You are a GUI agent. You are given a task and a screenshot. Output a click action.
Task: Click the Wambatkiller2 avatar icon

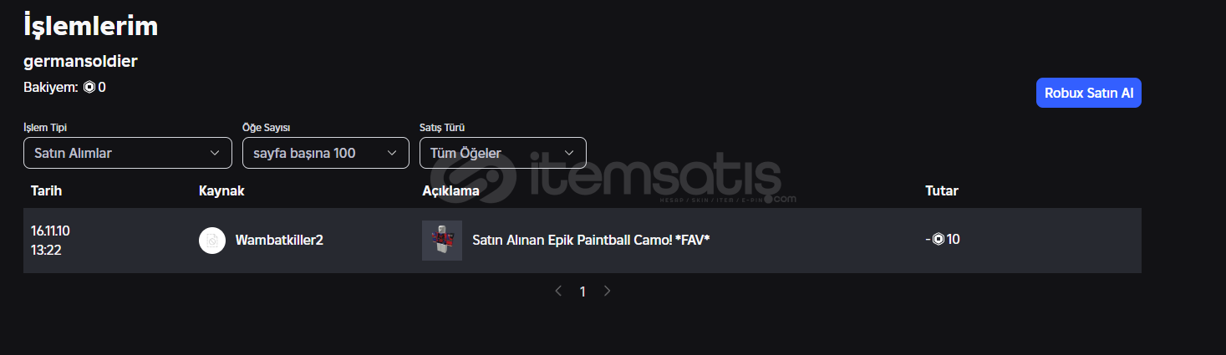[212, 241]
